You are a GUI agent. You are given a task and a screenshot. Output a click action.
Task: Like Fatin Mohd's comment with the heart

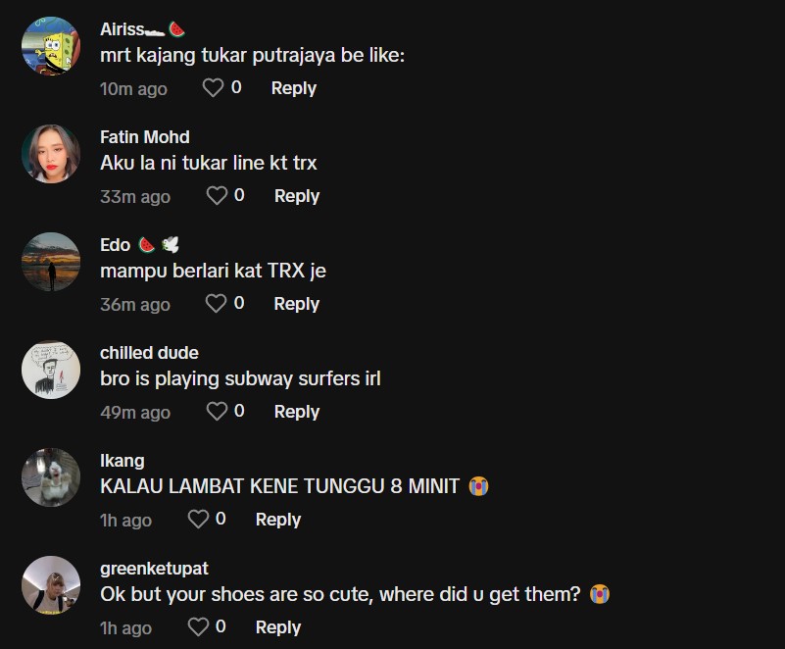tap(217, 196)
